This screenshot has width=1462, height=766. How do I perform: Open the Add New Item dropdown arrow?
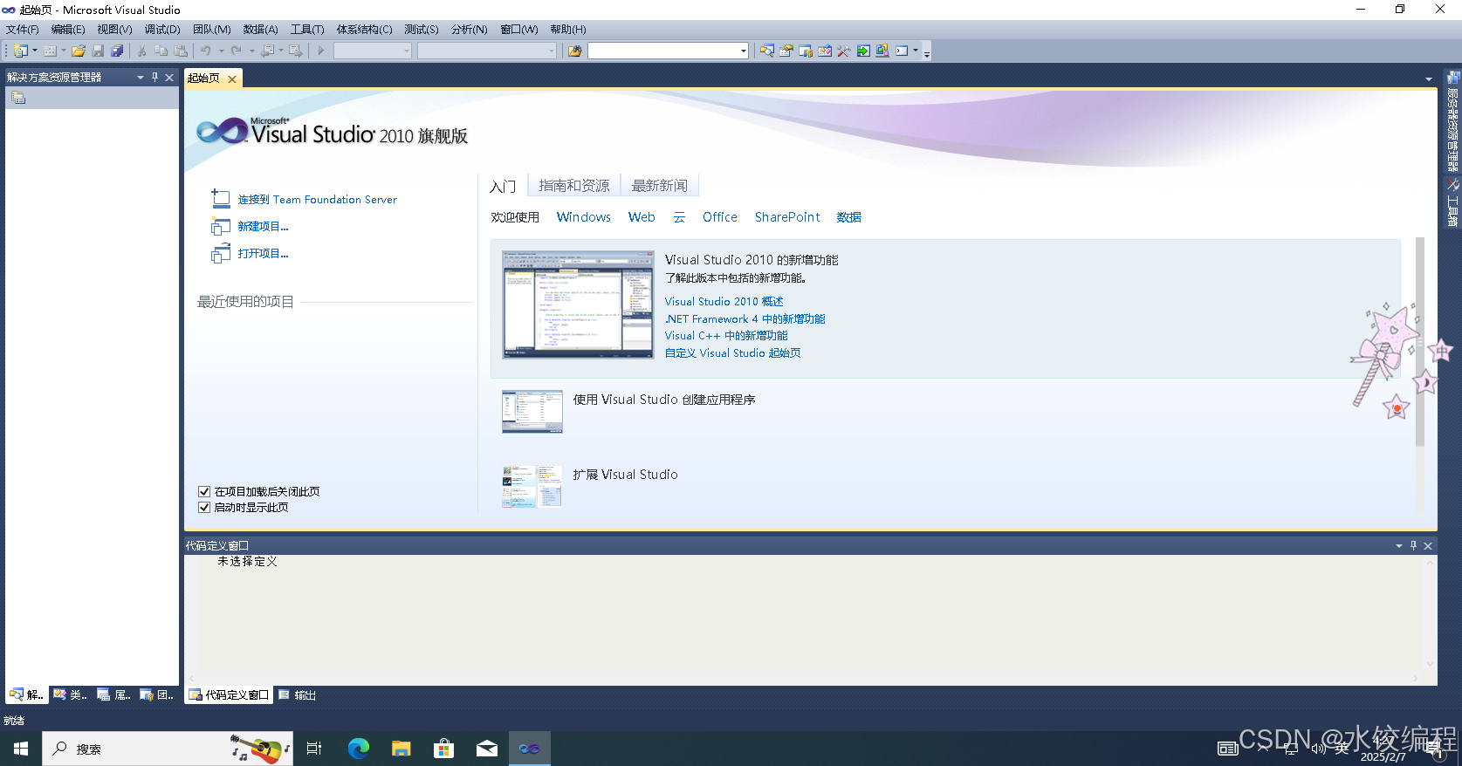pos(64,51)
